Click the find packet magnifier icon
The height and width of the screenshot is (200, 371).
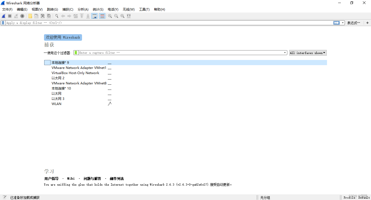[x=57, y=16]
